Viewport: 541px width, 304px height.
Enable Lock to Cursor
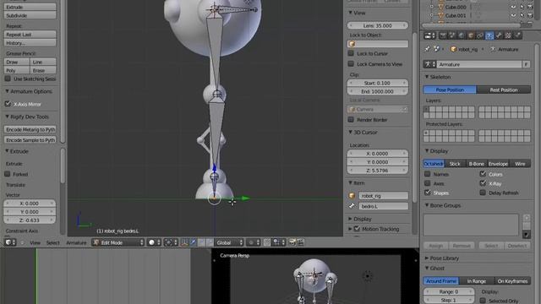click(351, 53)
